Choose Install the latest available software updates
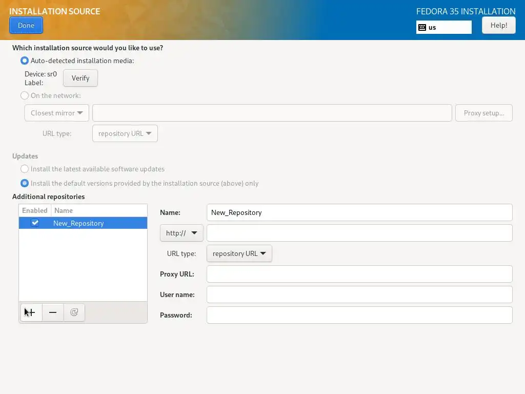 click(25, 169)
